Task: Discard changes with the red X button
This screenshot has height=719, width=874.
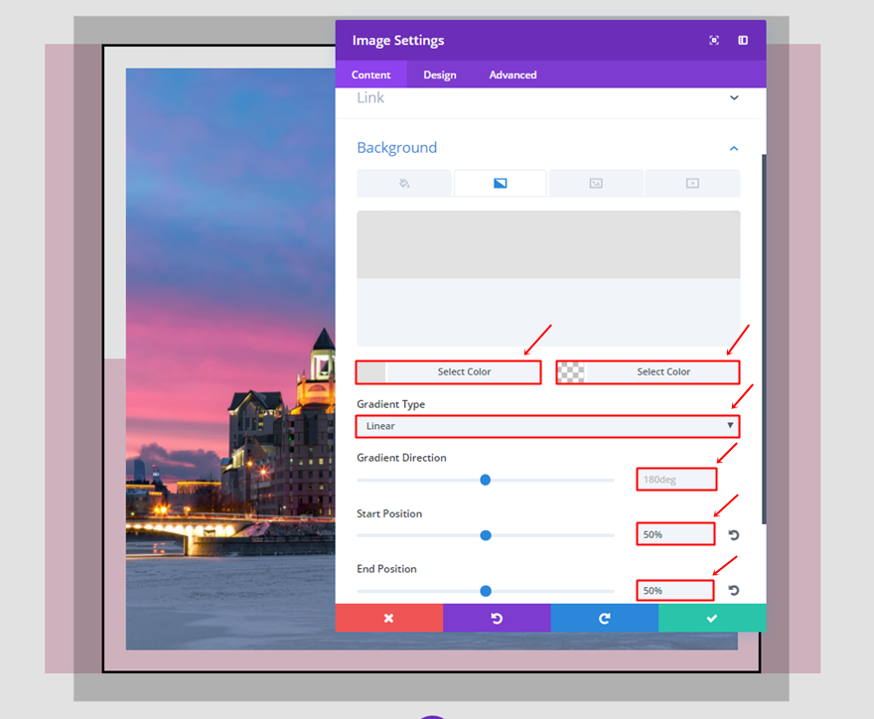Action: click(x=389, y=618)
